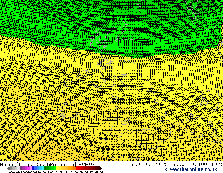Screen dimensions: 223x173
Task: Click the date Th 20-03-2025 06:00 UTC
Action: 162,164
